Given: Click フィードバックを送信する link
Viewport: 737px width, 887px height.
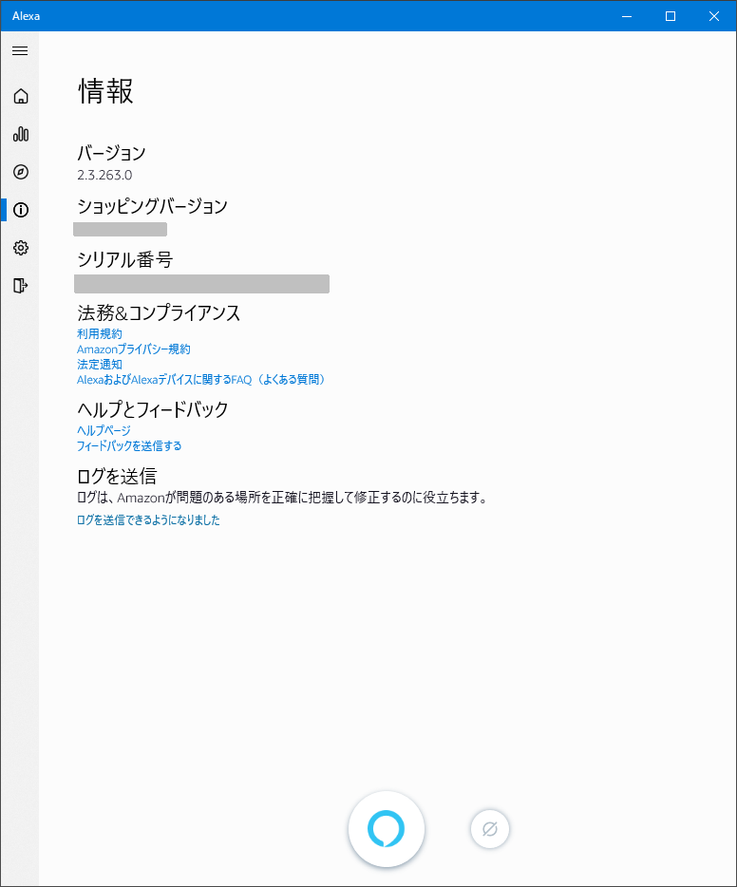Looking at the screenshot, I should coord(129,445).
